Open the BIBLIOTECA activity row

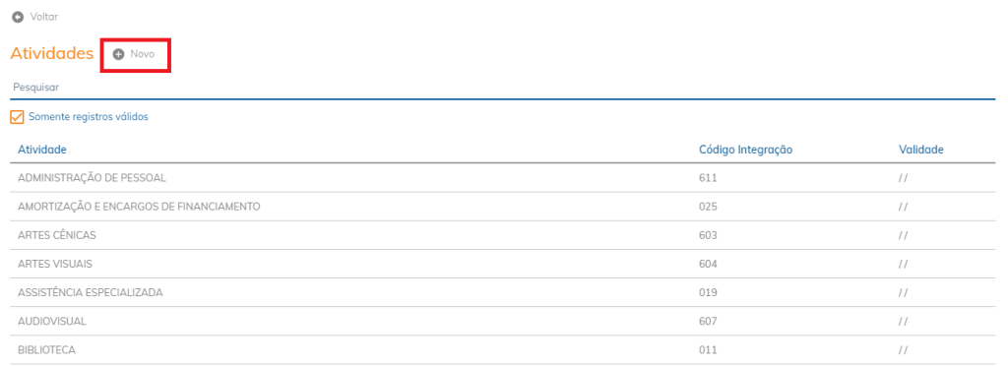pos(503,349)
